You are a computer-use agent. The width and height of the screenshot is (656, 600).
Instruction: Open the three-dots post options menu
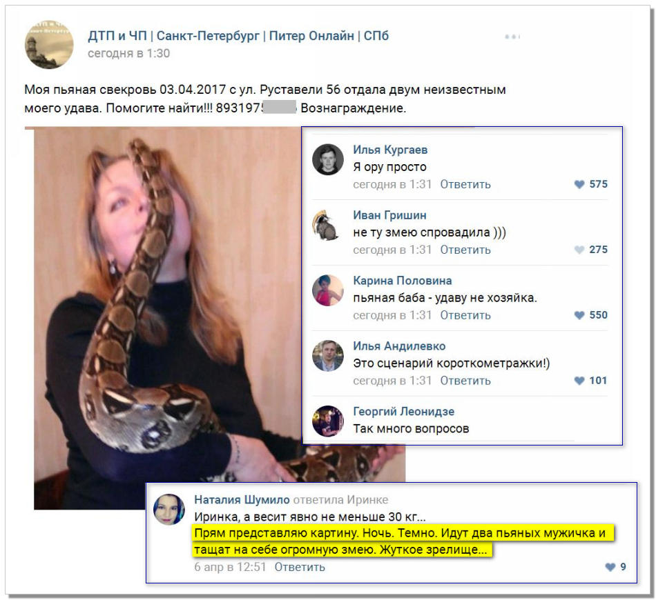pos(512,37)
